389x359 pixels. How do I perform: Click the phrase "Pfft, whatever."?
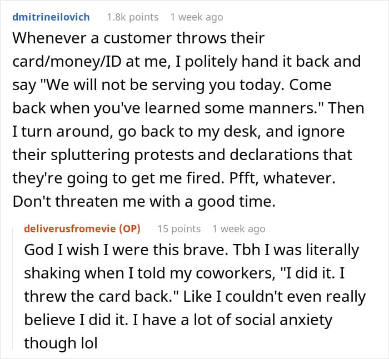coord(282,178)
